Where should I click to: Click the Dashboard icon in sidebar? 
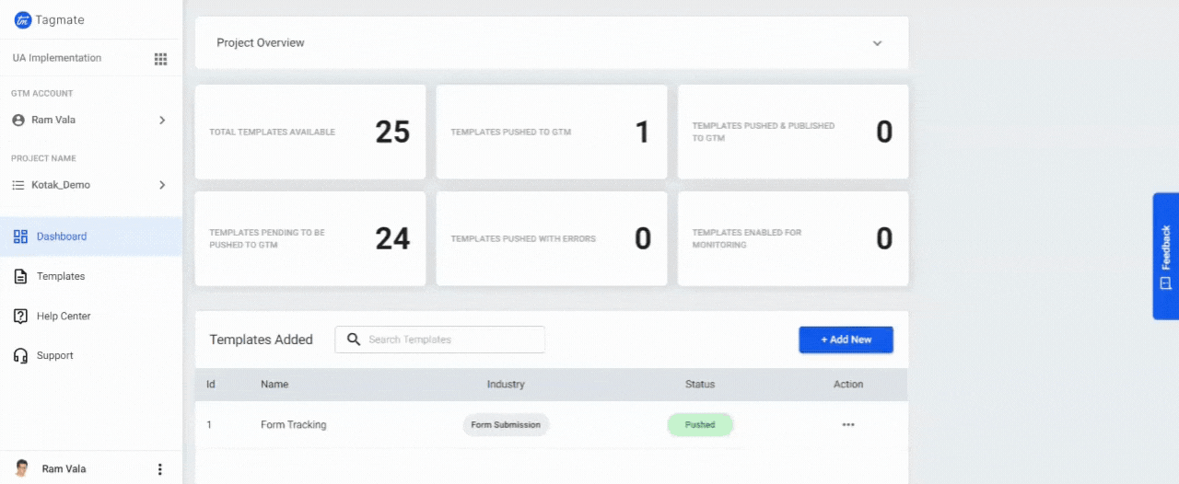[x=20, y=236]
